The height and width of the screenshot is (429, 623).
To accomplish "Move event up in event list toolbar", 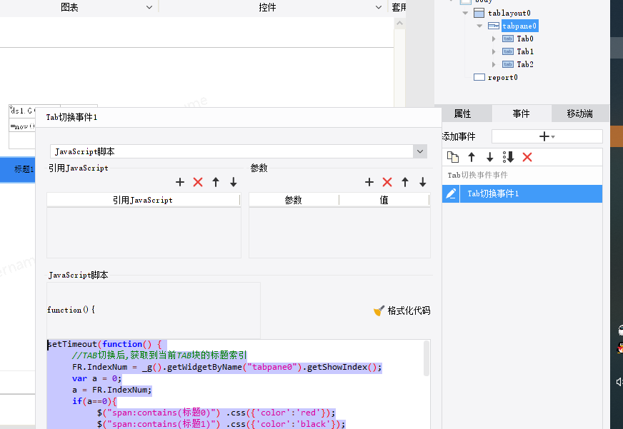I will (x=472, y=157).
